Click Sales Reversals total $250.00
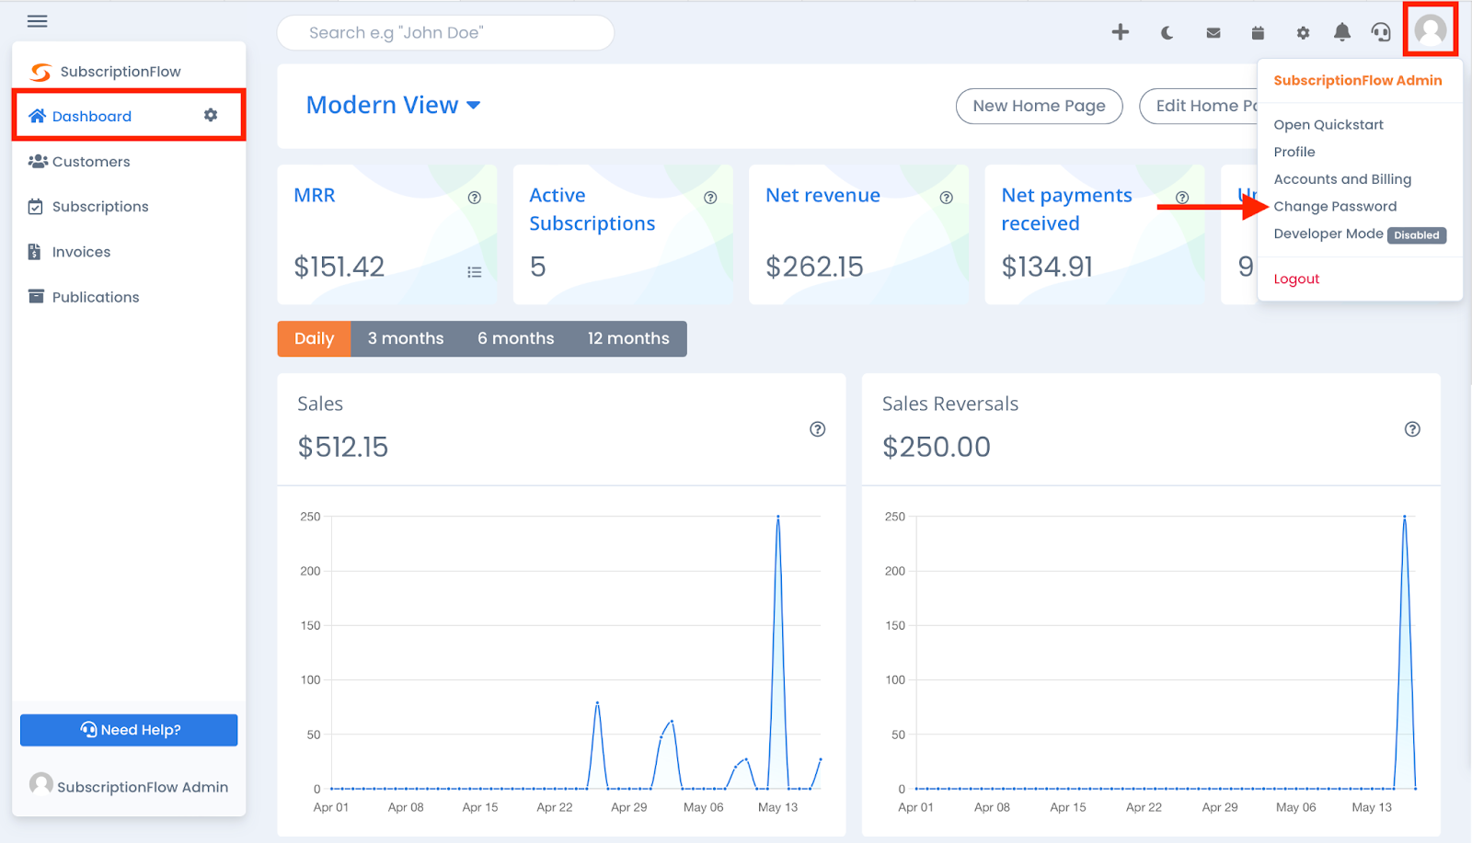The width and height of the screenshot is (1472, 843). [x=937, y=447]
